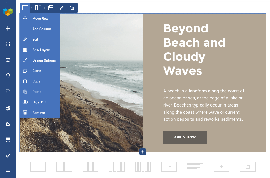
Task: Open the hamburger menu icon
Action: (8, 171)
